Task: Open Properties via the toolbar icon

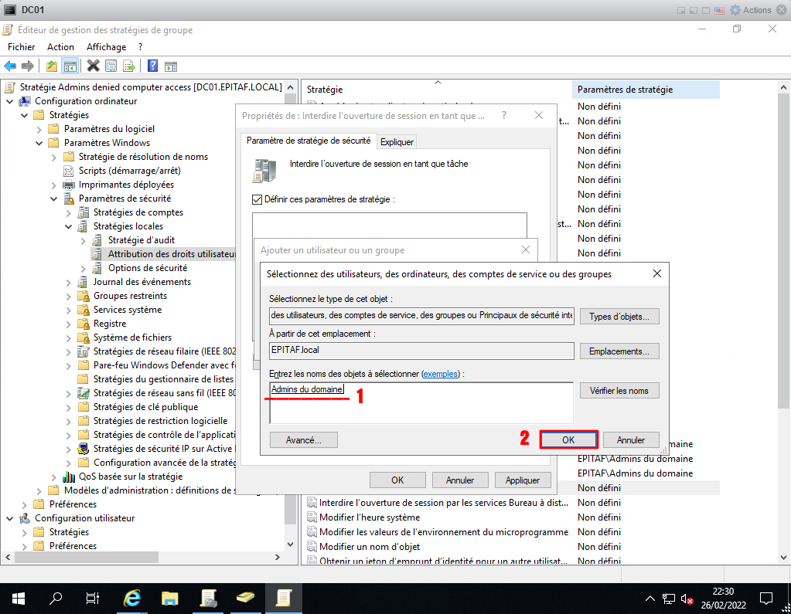Action: pos(111,66)
